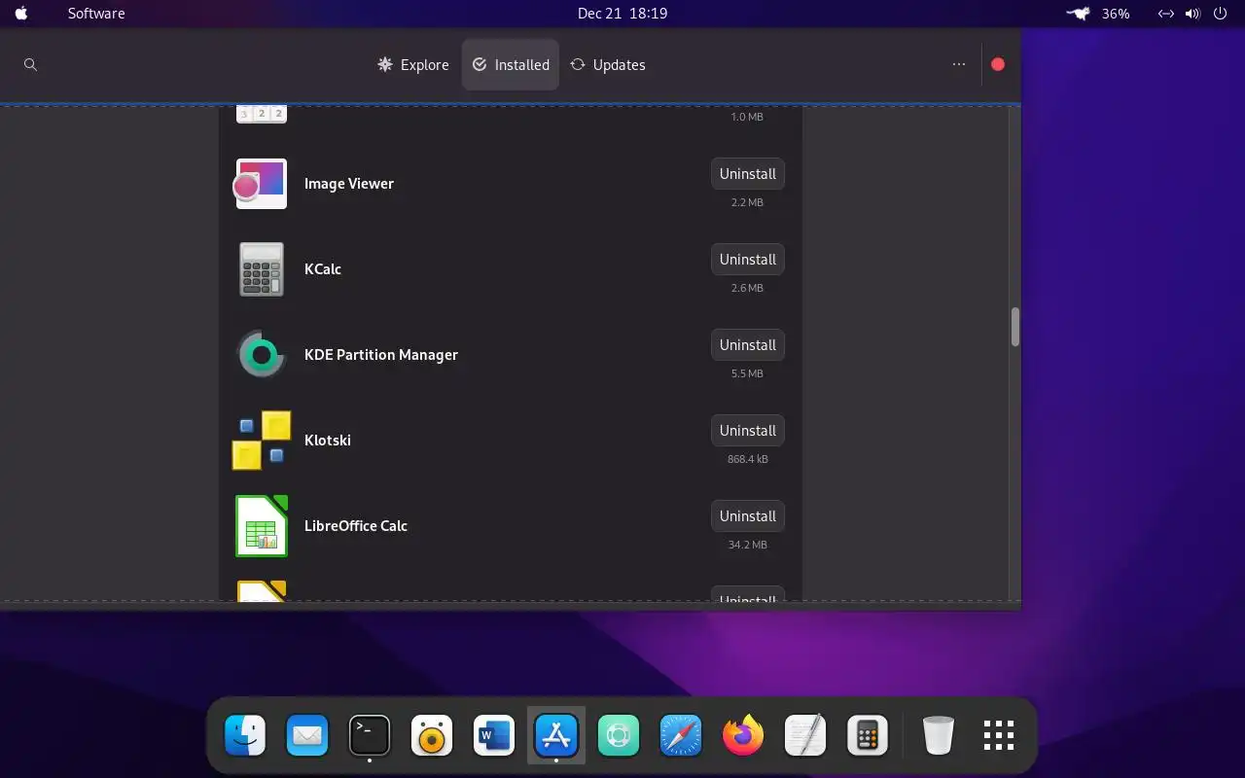Viewport: 1245px width, 778px height.
Task: Open the Updates tab
Action: click(608, 64)
